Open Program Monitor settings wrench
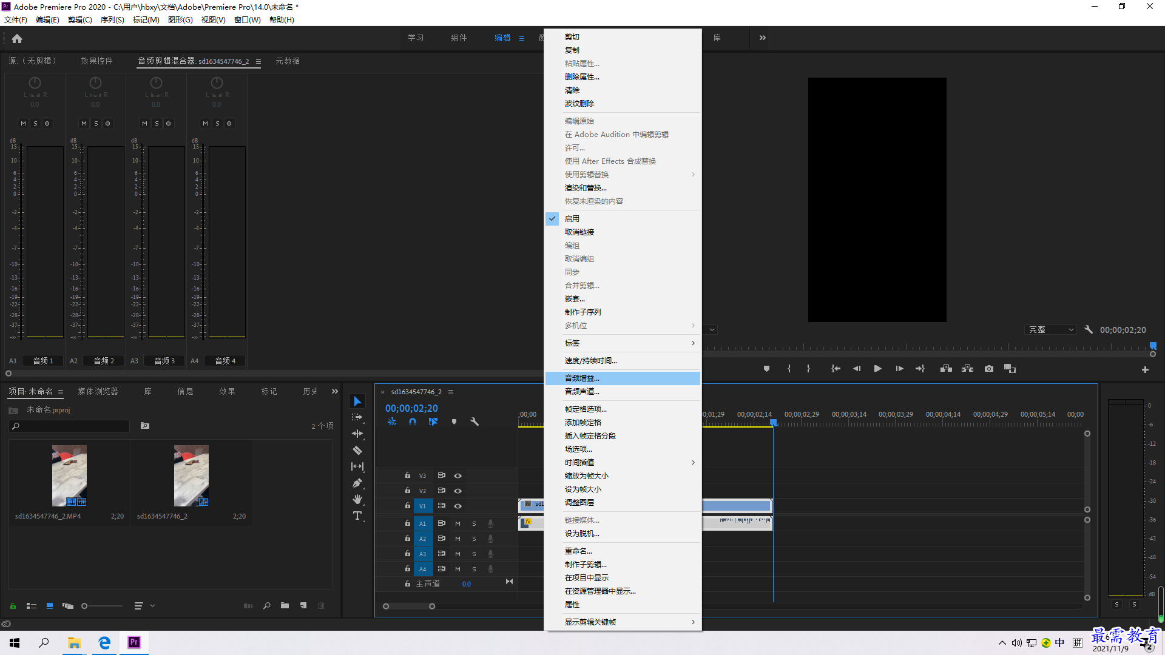 [x=1089, y=329]
